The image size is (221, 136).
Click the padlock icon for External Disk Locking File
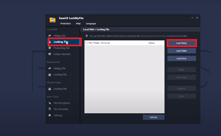50,75
